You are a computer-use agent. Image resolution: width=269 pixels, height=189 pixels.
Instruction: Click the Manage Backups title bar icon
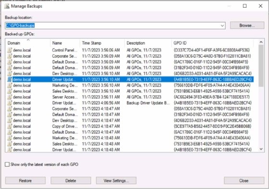pos(7,6)
